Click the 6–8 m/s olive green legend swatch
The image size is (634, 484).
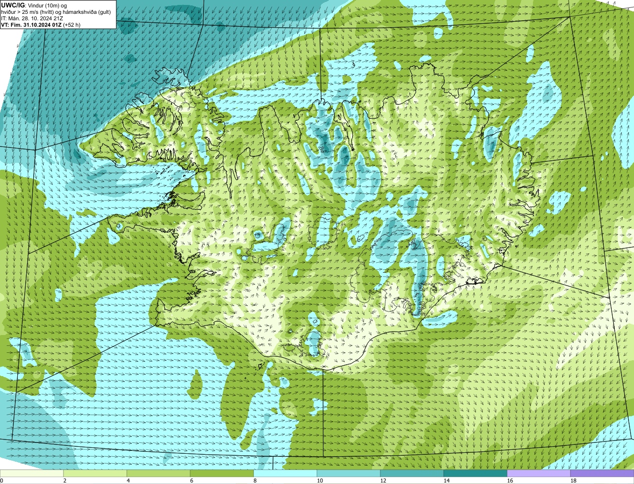(222, 473)
